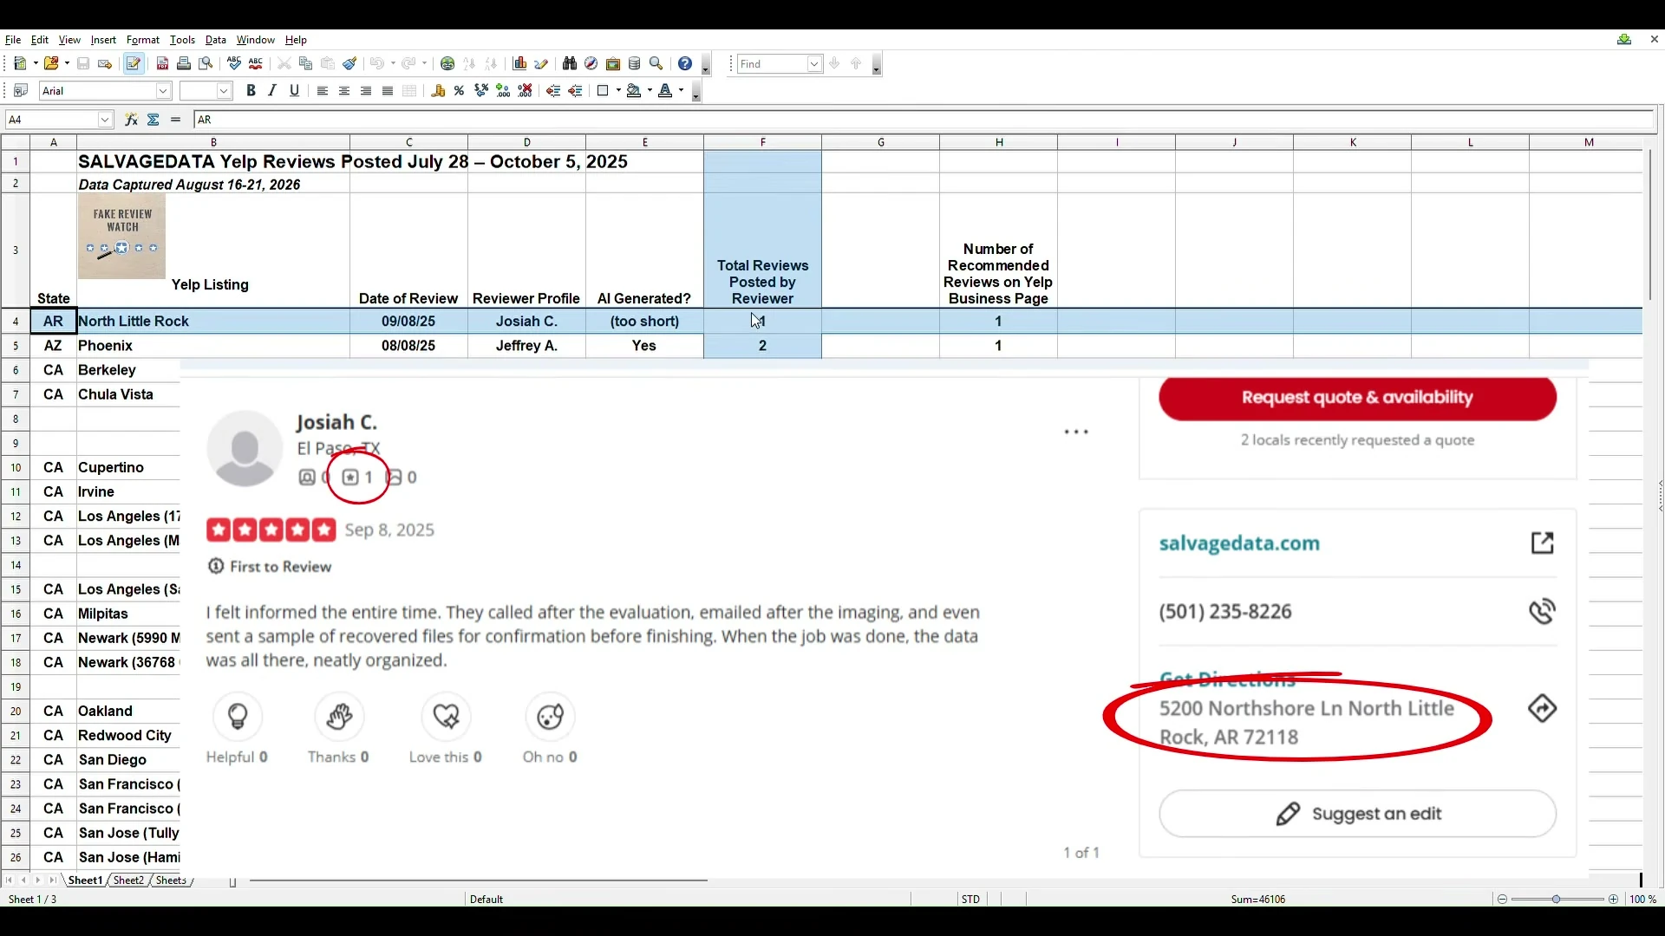1665x936 pixels.
Task: Delete a decimal place
Action: coord(525,91)
